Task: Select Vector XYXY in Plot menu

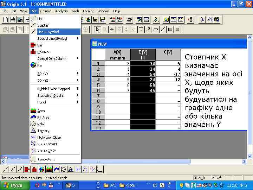Action: pyautogui.click(x=55, y=151)
